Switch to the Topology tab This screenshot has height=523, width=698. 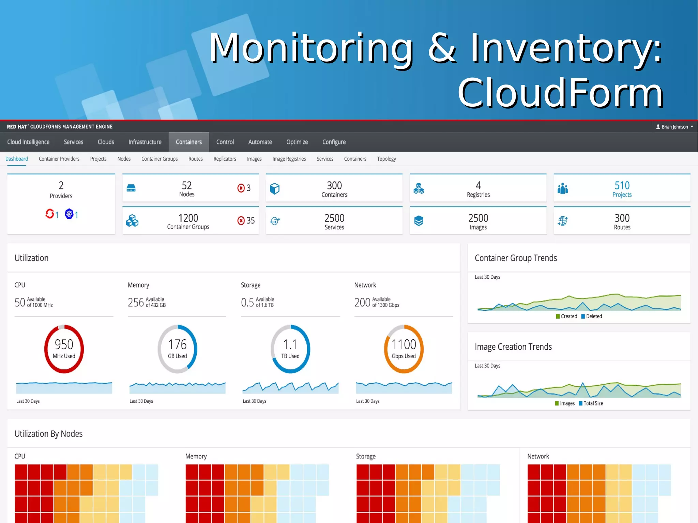386,159
